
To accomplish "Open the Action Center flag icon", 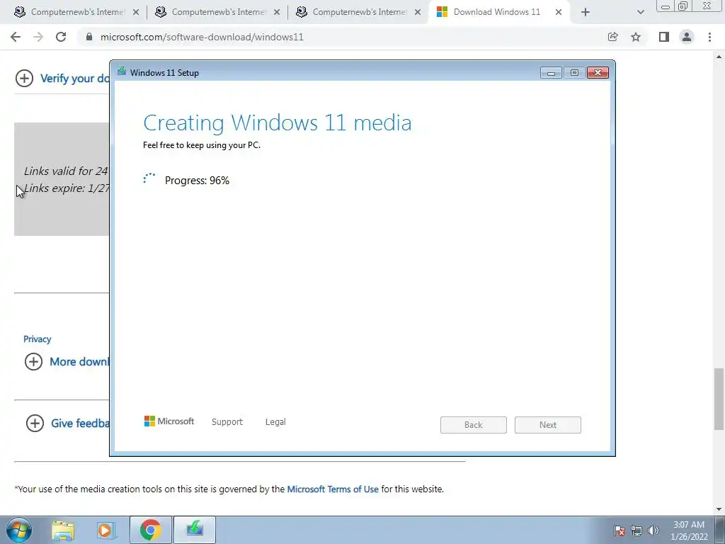I will (620, 531).
